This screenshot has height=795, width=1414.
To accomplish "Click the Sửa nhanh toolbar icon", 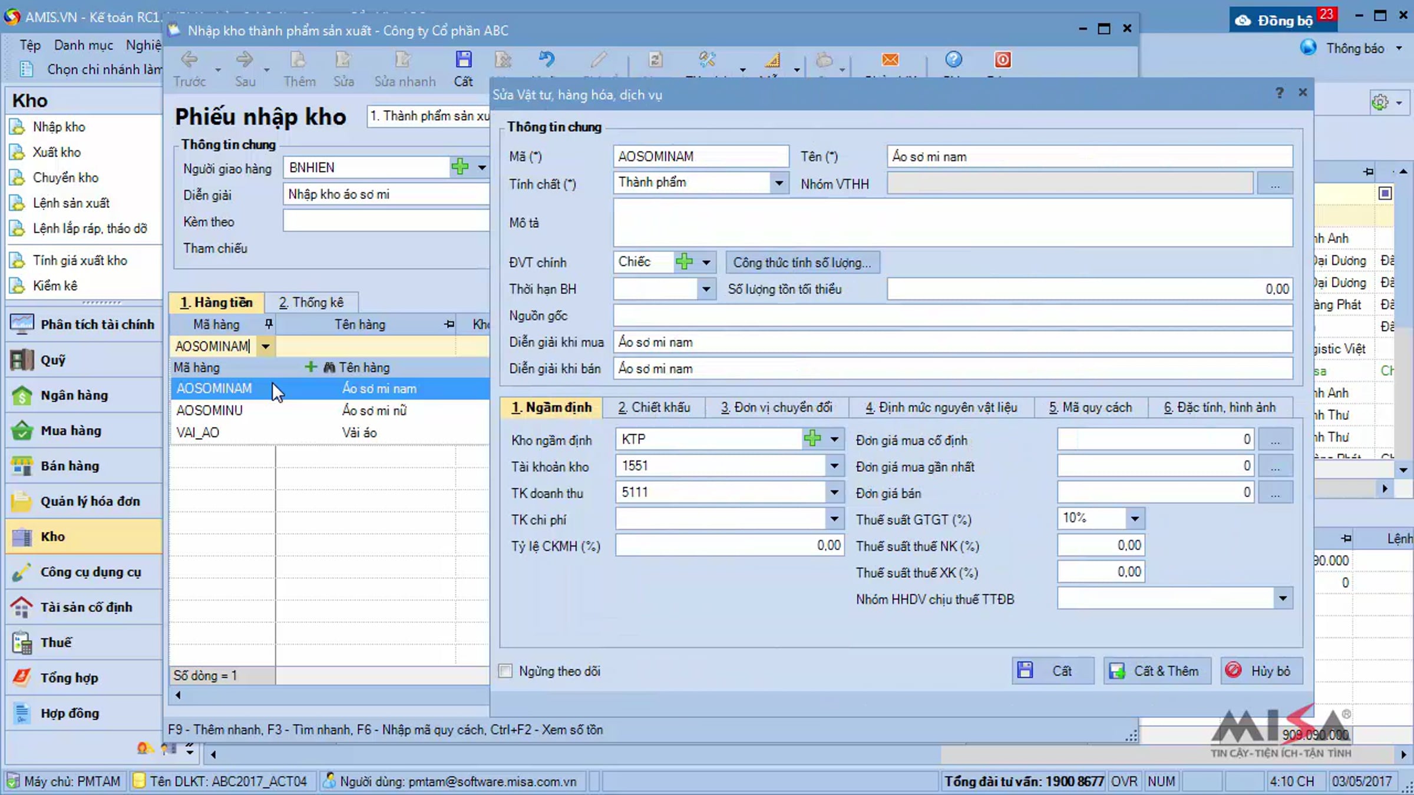I will coord(404,59).
